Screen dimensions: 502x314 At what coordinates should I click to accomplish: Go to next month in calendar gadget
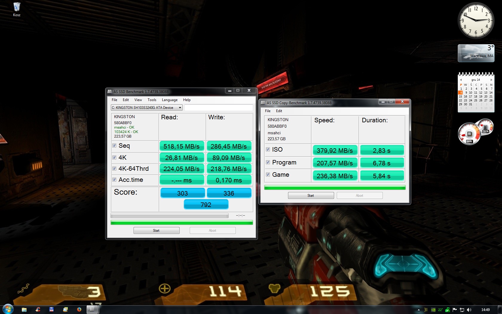click(491, 80)
